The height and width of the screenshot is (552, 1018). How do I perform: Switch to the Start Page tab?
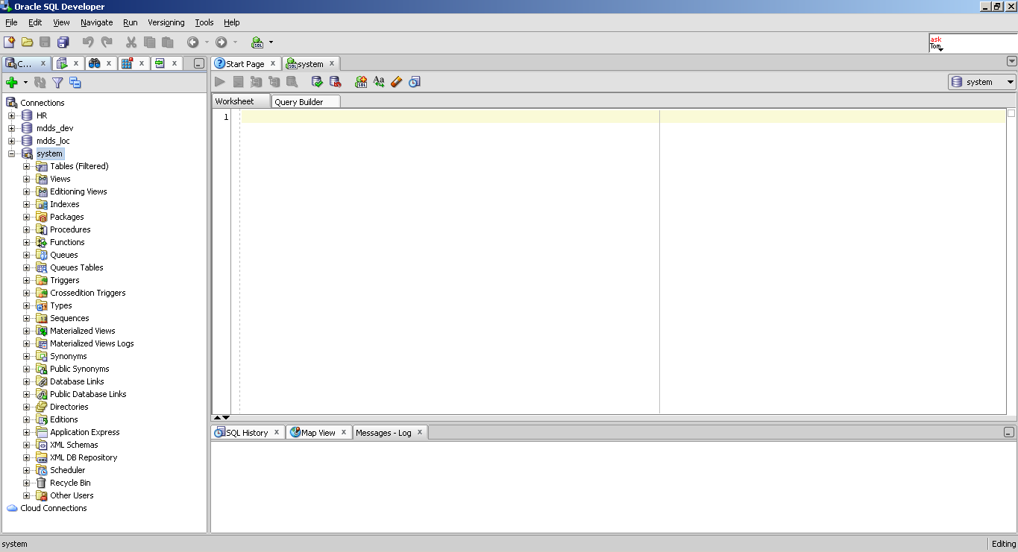tap(245, 64)
